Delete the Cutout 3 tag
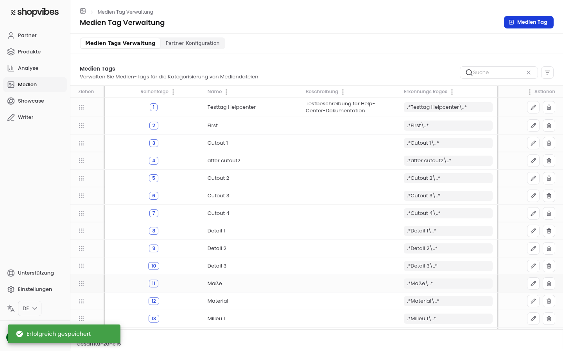 pyautogui.click(x=549, y=196)
